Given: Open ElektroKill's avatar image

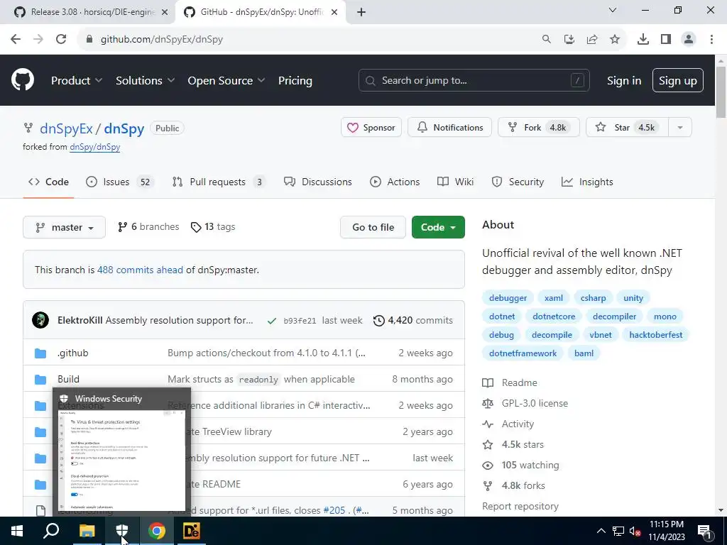Looking at the screenshot, I should coord(40,320).
